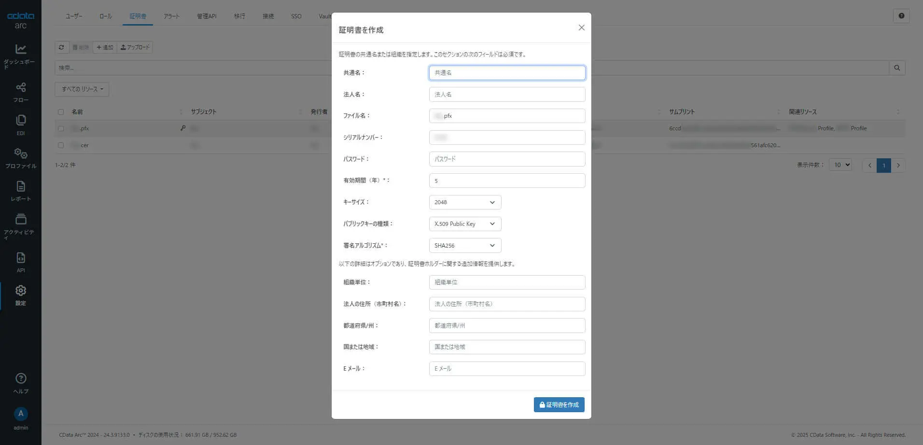Image resolution: width=923 pixels, height=445 pixels.
Task: Click the 法人の住所（市町村名） input field
Action: (507, 304)
